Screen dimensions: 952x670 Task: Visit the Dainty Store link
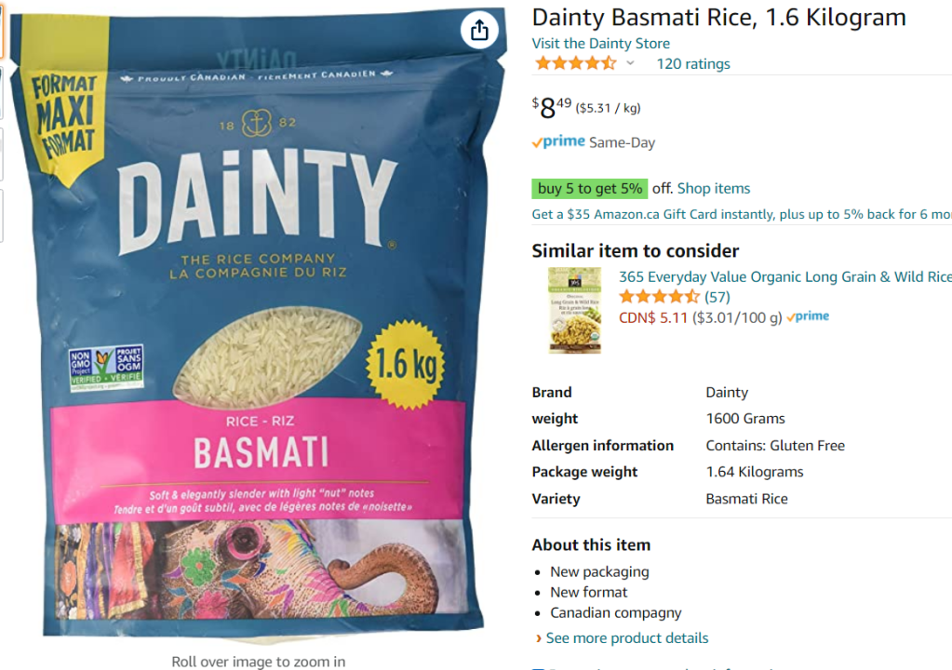(600, 44)
